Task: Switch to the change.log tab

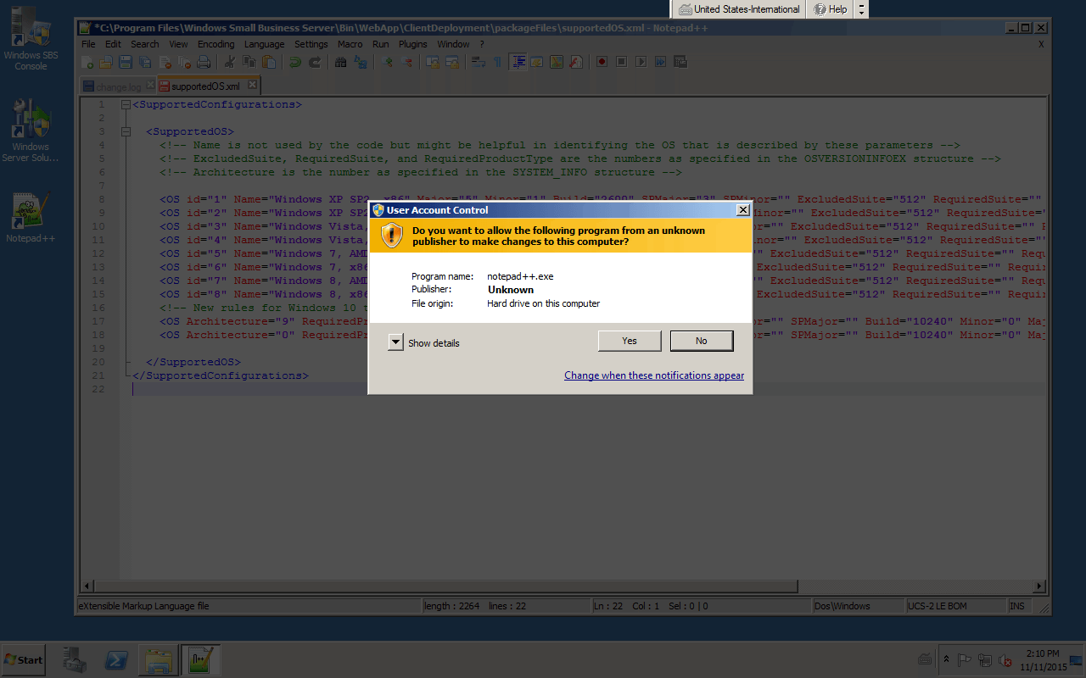Action: click(118, 86)
